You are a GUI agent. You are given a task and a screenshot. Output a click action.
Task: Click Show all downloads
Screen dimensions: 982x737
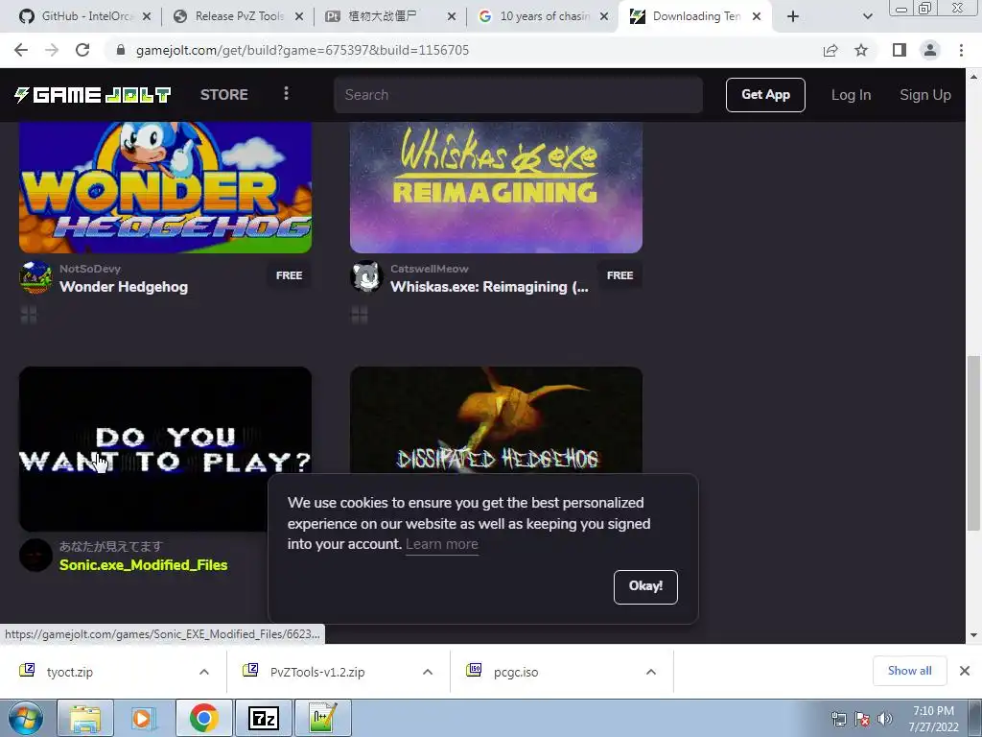(x=909, y=671)
